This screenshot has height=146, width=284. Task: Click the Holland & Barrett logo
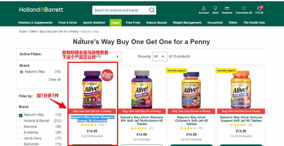tap(41, 9)
